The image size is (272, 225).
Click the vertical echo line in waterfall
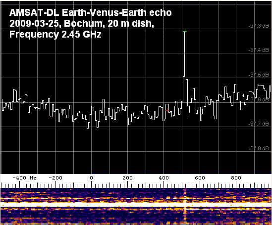(185, 206)
